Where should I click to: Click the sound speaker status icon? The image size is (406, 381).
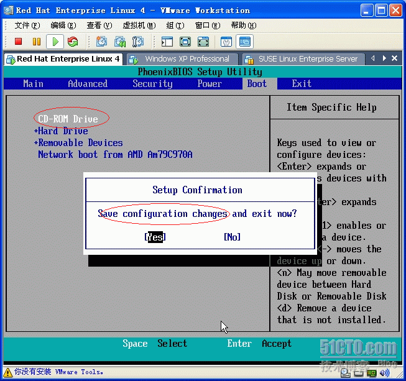pos(384,373)
